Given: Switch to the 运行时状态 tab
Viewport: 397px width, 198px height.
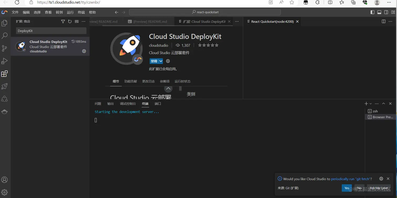Looking at the screenshot, I should click(x=182, y=81).
